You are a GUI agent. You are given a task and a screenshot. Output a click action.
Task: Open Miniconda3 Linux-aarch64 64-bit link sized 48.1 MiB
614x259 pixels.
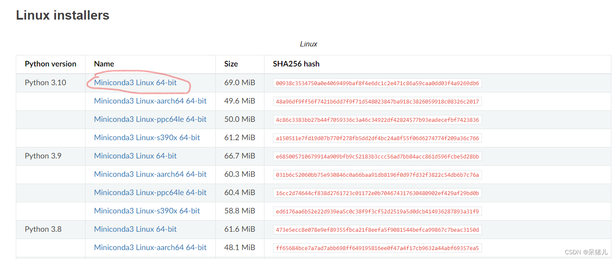(150, 247)
